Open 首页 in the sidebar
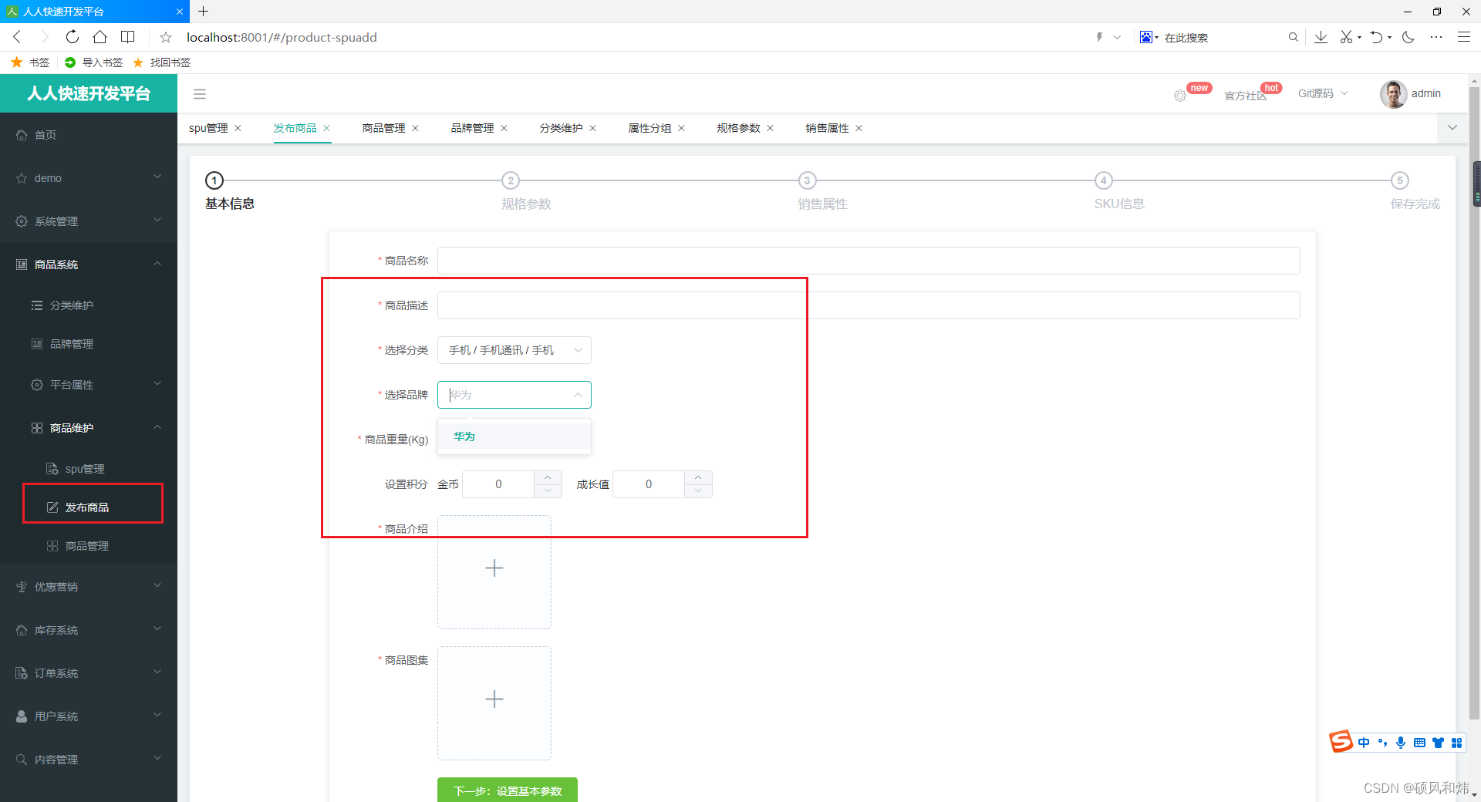The width and height of the screenshot is (1481, 802). [x=89, y=135]
